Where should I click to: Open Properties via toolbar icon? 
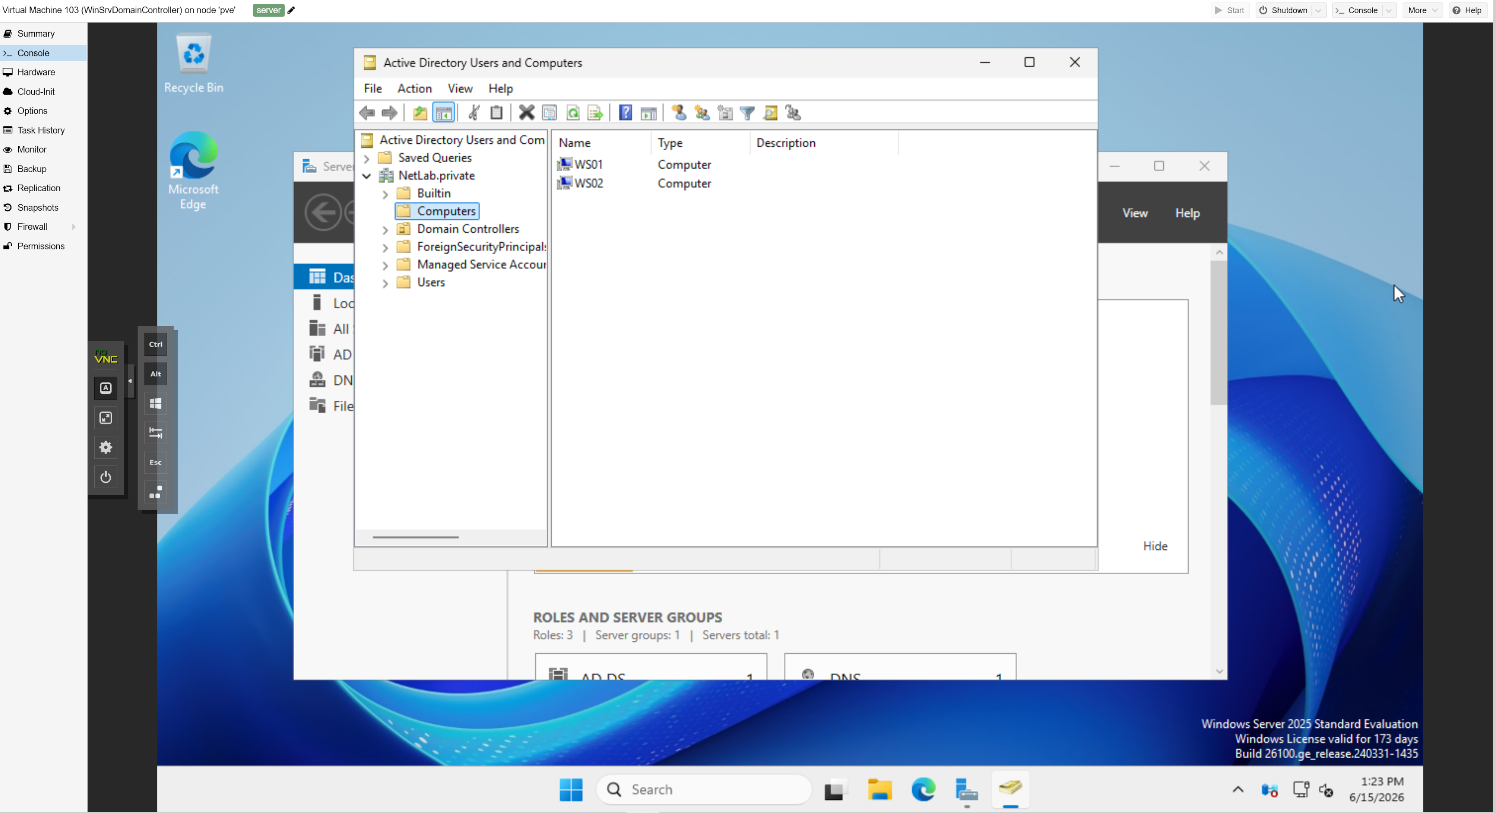pyautogui.click(x=549, y=113)
